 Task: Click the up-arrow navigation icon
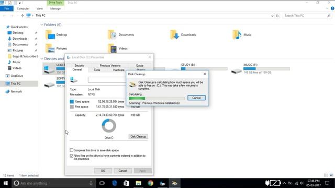click(23, 16)
